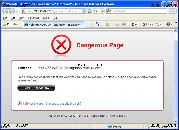
Task: Click the Dangerous Page heading
Action: (x=100, y=45)
